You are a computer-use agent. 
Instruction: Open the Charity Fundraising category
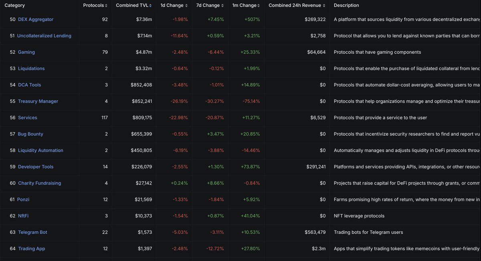point(40,183)
